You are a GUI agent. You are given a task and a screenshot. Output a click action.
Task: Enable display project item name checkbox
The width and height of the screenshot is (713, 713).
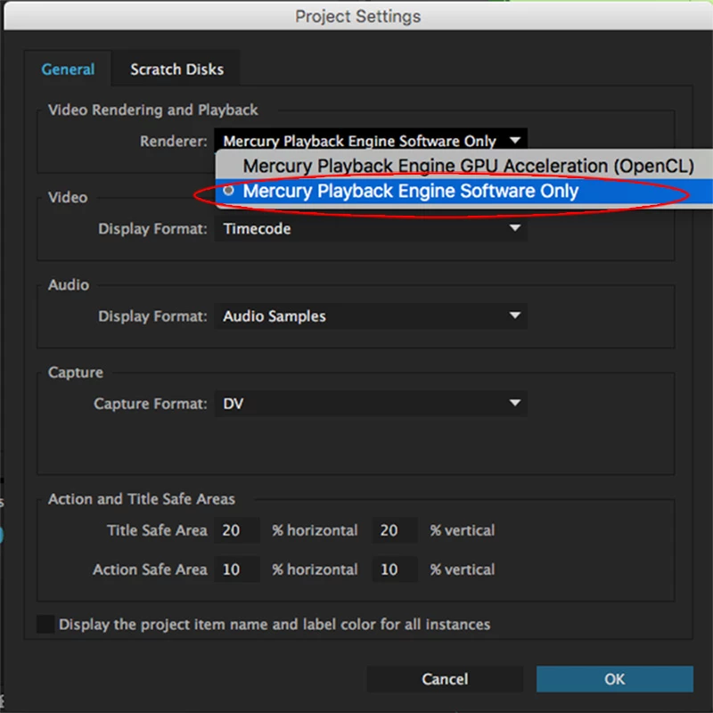[45, 625]
